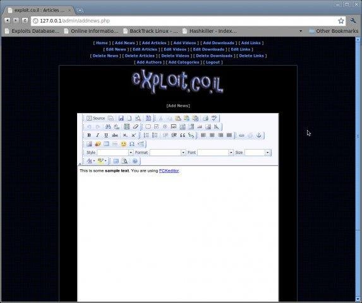Select the exploit.co.il Articles browser tab

[x=39, y=10]
